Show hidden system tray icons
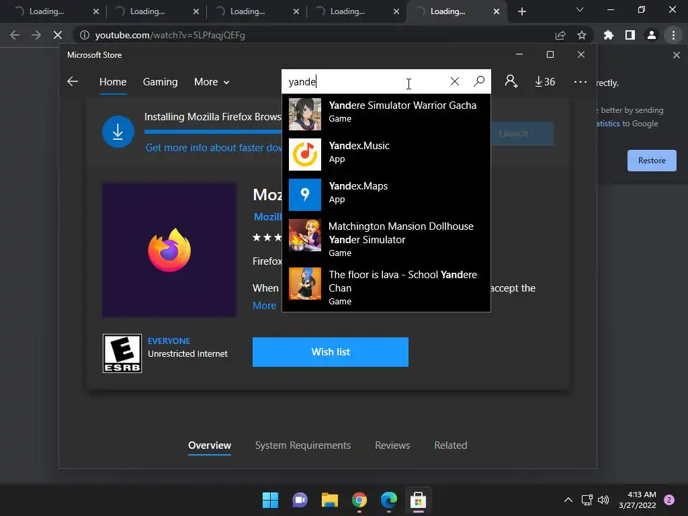The height and width of the screenshot is (516, 688). [568, 500]
